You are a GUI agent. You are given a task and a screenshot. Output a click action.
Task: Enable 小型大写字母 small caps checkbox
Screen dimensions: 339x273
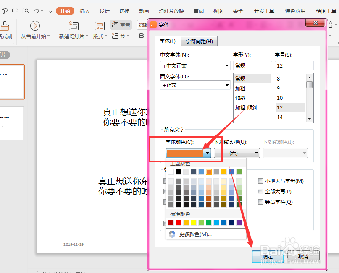tap(260, 181)
